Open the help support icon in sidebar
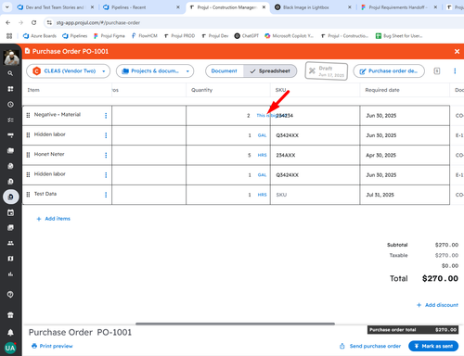 10,295
